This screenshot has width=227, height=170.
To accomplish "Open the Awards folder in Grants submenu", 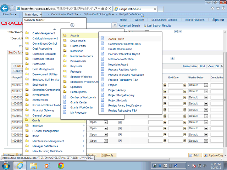I will click(74, 36).
